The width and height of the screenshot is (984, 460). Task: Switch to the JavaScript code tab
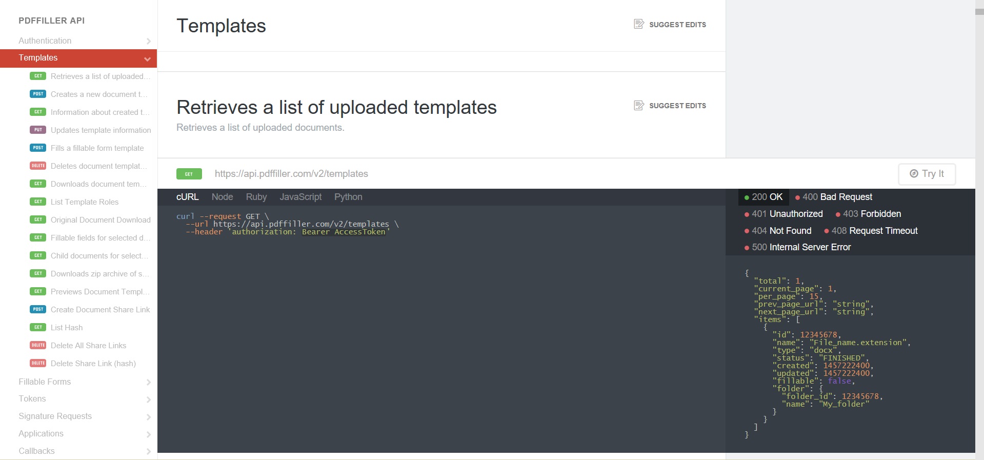coord(300,197)
